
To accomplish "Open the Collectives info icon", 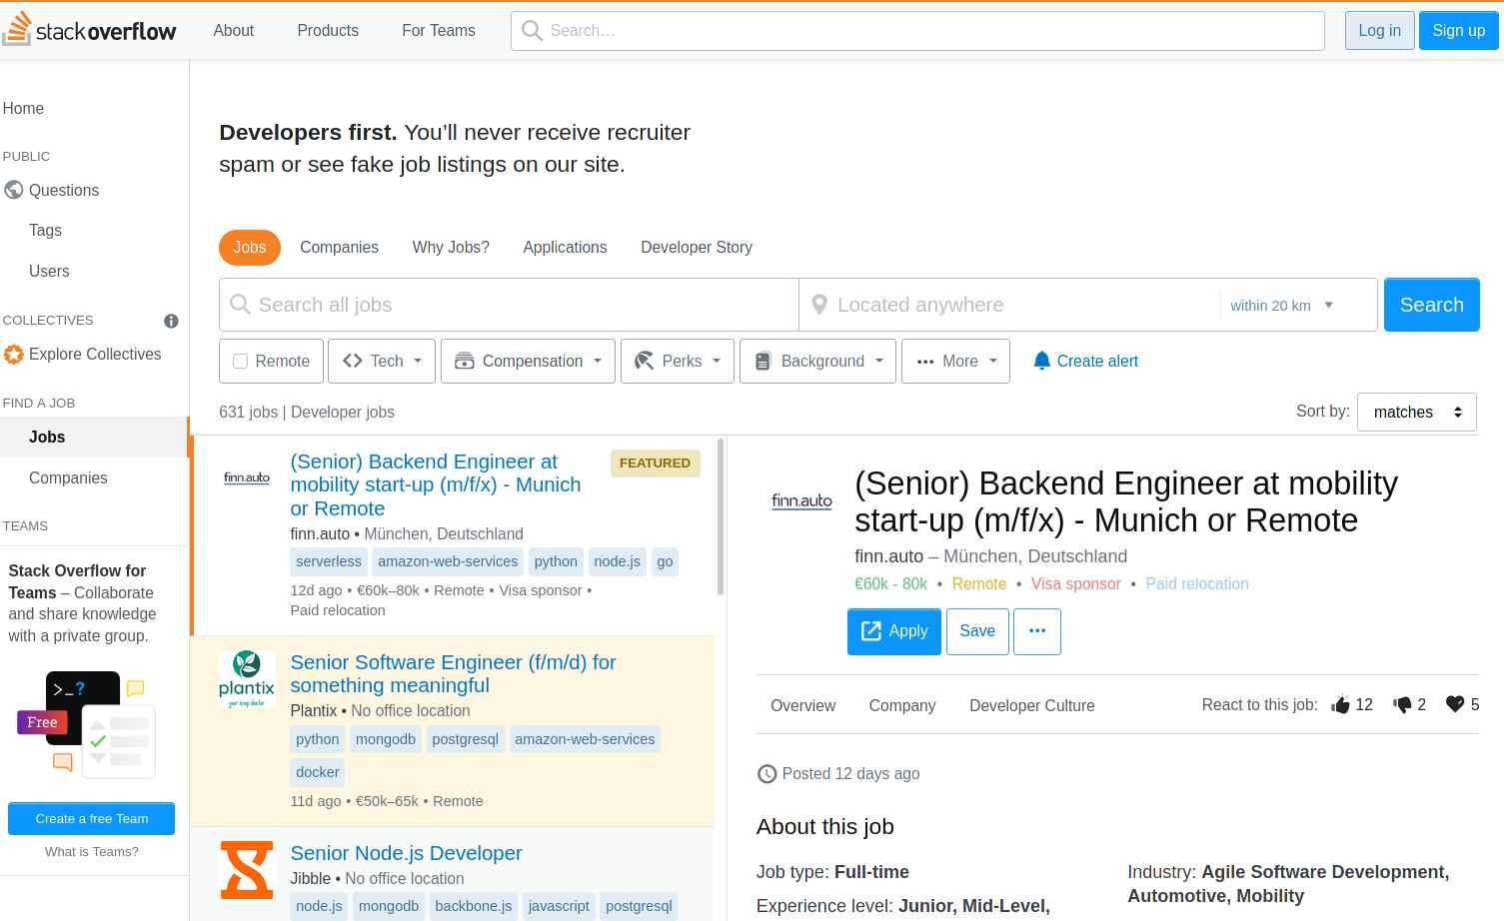I will tap(171, 321).
